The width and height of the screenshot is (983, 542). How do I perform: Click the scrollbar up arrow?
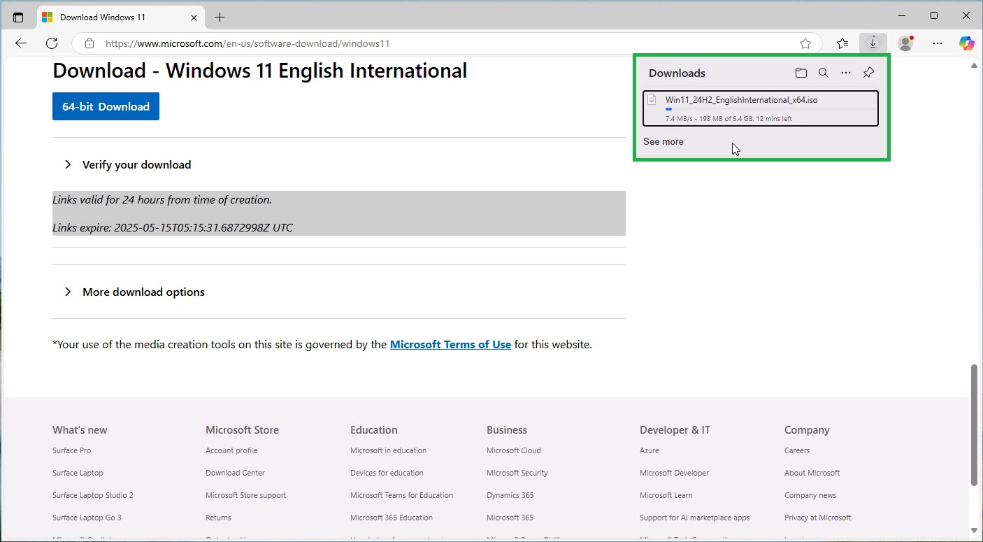(x=974, y=65)
